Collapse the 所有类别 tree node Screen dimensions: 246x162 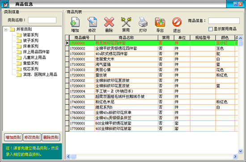(6, 30)
